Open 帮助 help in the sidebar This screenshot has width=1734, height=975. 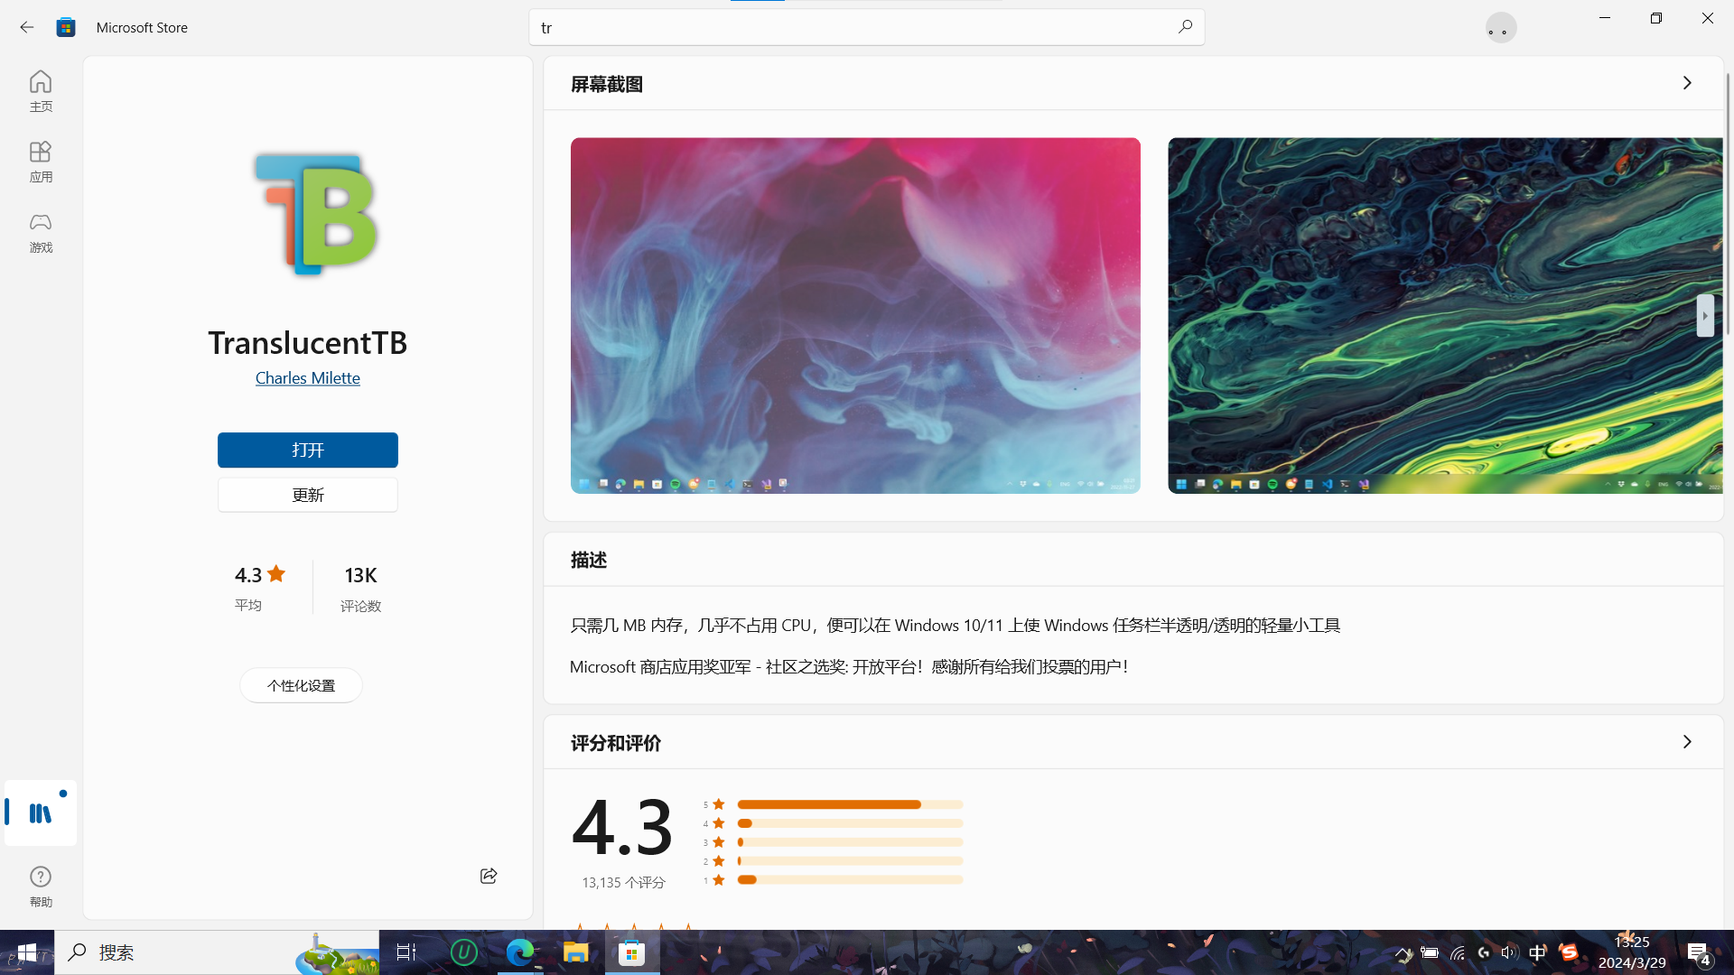pos(41,886)
